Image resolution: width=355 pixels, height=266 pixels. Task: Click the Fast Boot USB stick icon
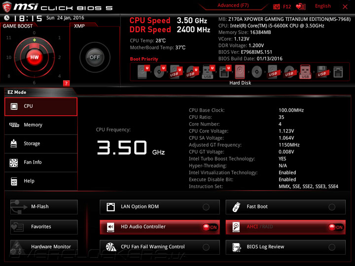(237, 207)
